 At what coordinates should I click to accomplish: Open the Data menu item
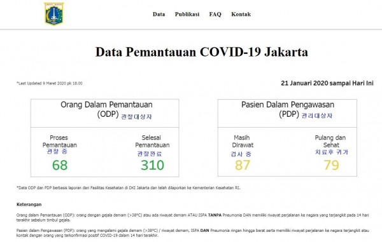click(159, 15)
